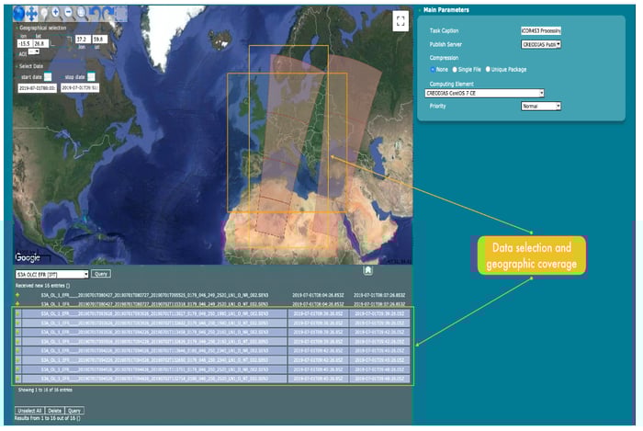Viewport: 643px width, 431px height.
Task: Open the S3A OLCI EFR dataset dropdown
Action: 51,275
